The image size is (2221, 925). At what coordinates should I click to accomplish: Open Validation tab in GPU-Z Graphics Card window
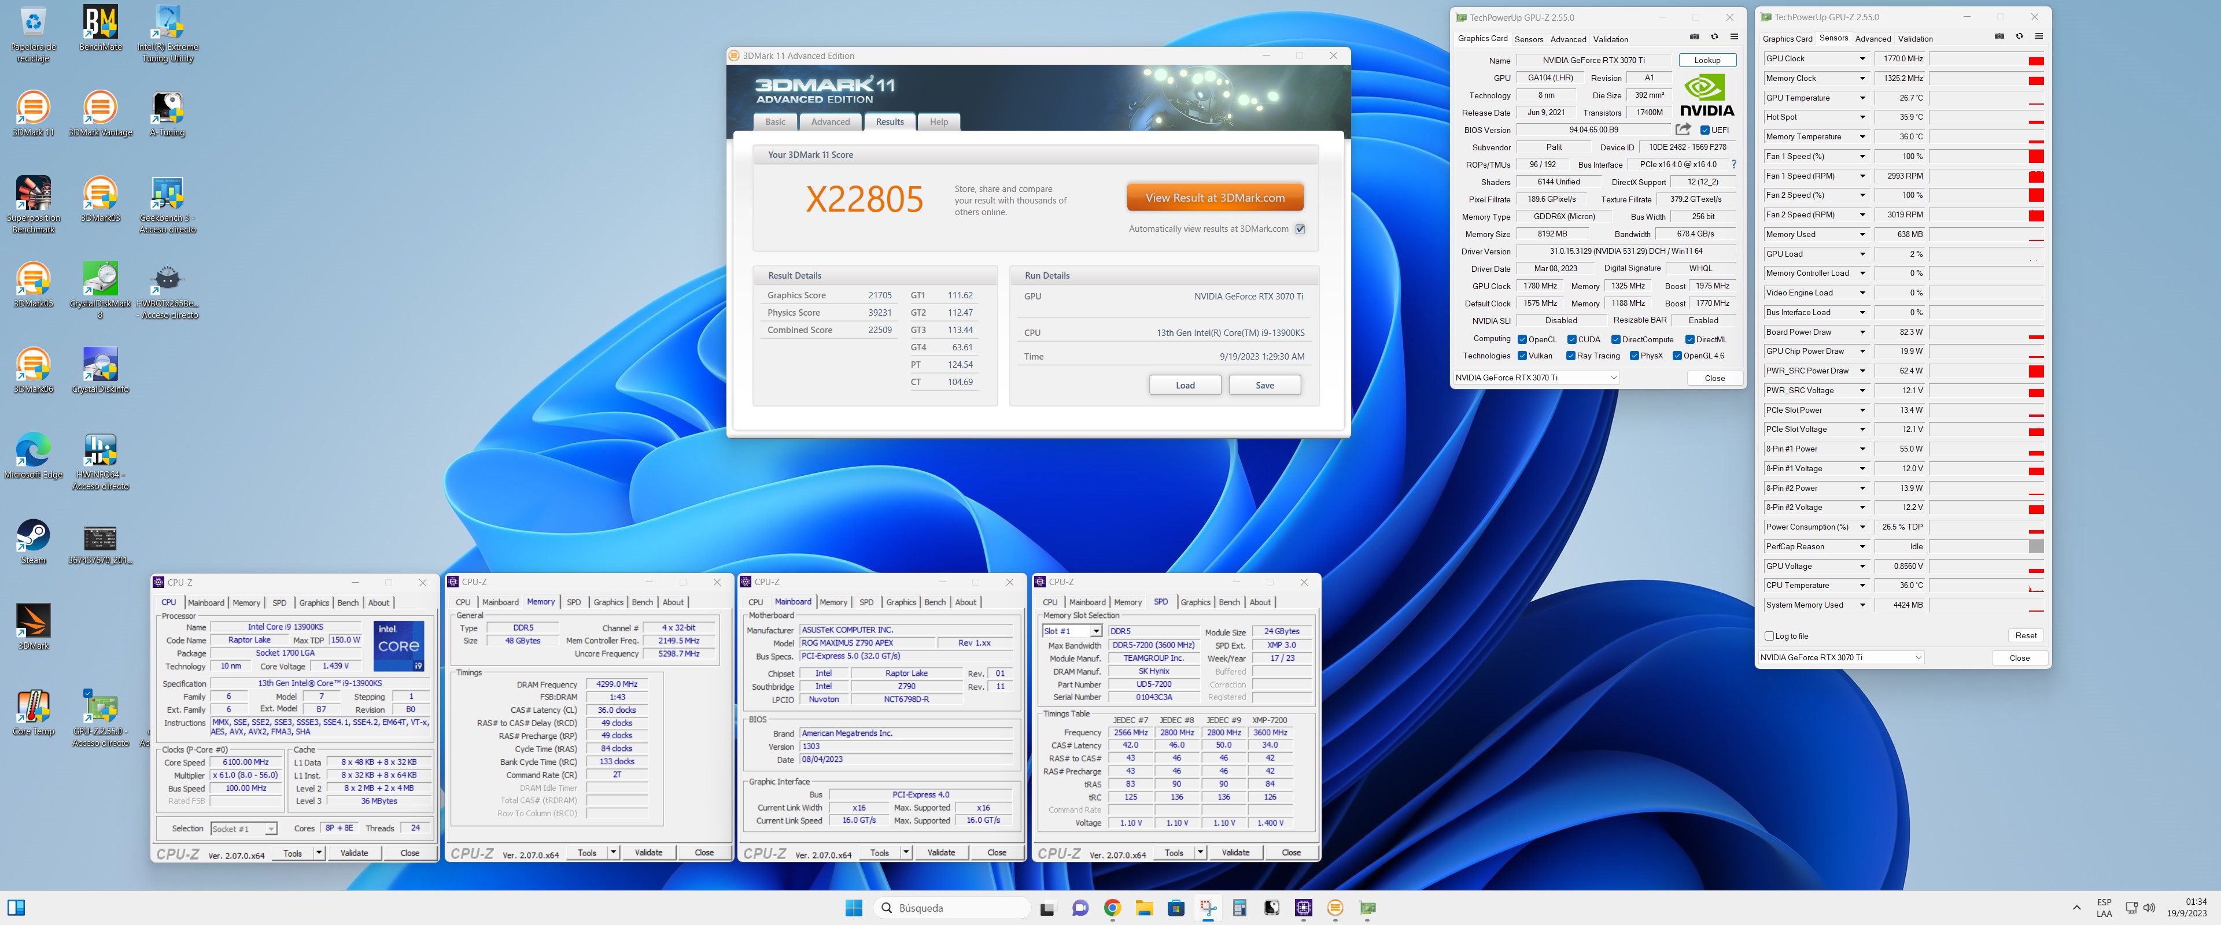point(1611,39)
